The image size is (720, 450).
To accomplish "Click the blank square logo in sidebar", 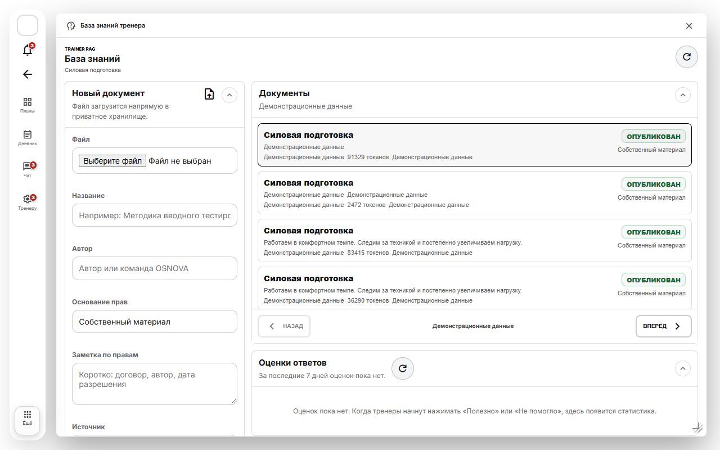I will 28,25.
